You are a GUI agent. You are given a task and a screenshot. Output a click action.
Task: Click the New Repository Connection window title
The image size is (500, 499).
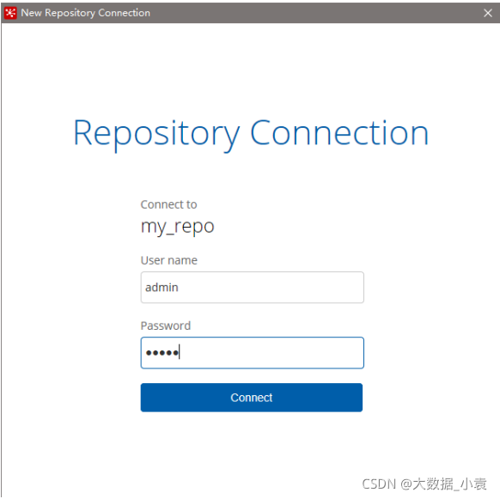85,13
